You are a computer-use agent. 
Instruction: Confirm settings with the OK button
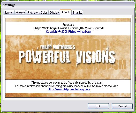pyautogui.click(x=98, y=106)
